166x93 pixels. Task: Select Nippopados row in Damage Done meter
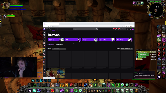point(146,57)
